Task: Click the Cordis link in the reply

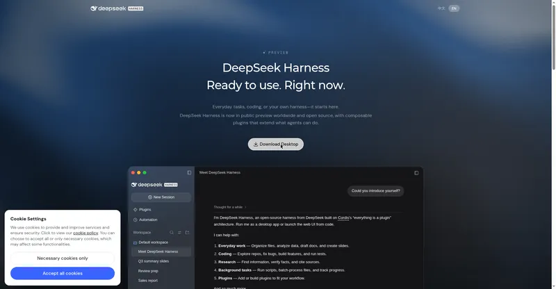Action: coord(343,217)
